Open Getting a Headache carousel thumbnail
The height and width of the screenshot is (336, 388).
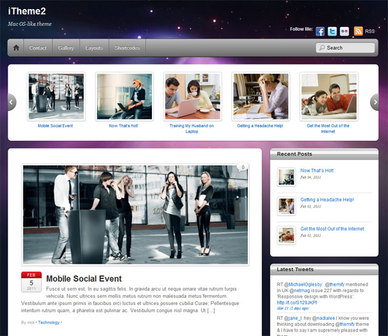click(261, 96)
